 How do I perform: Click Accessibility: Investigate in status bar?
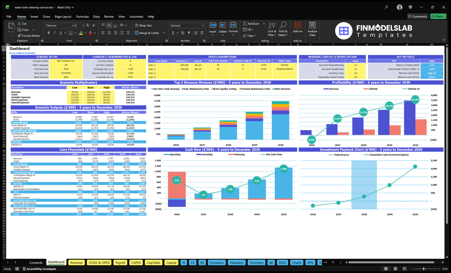(x=39, y=269)
